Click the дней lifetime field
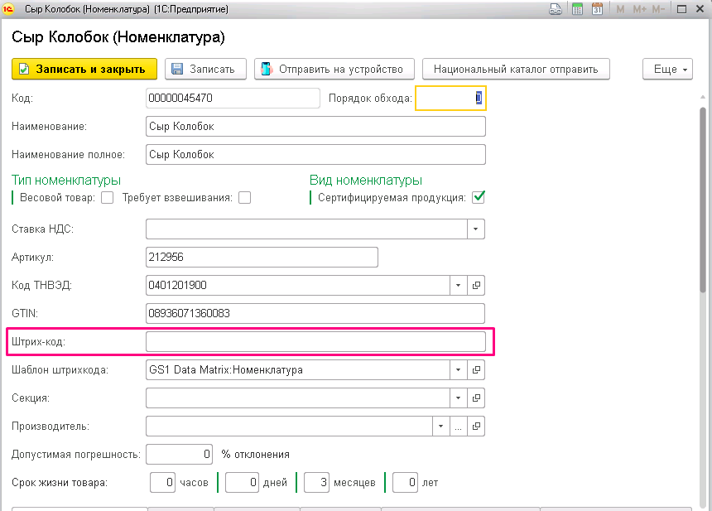Image resolution: width=712 pixels, height=511 pixels. pos(242,482)
